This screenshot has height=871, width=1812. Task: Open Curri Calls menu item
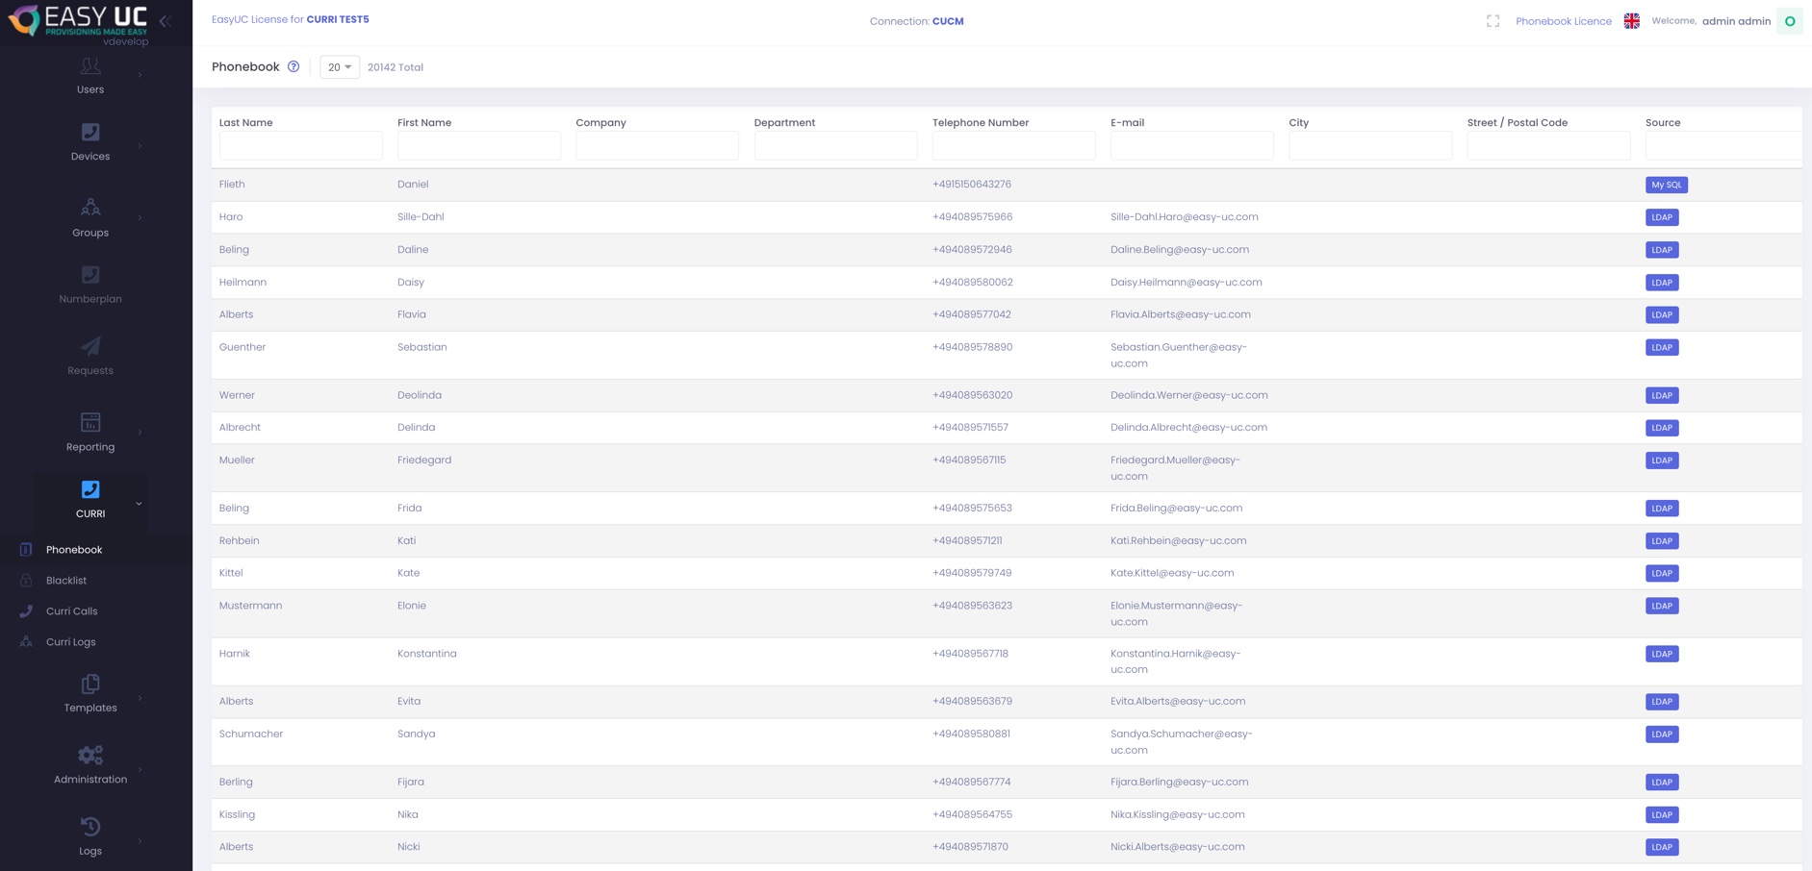[71, 611]
